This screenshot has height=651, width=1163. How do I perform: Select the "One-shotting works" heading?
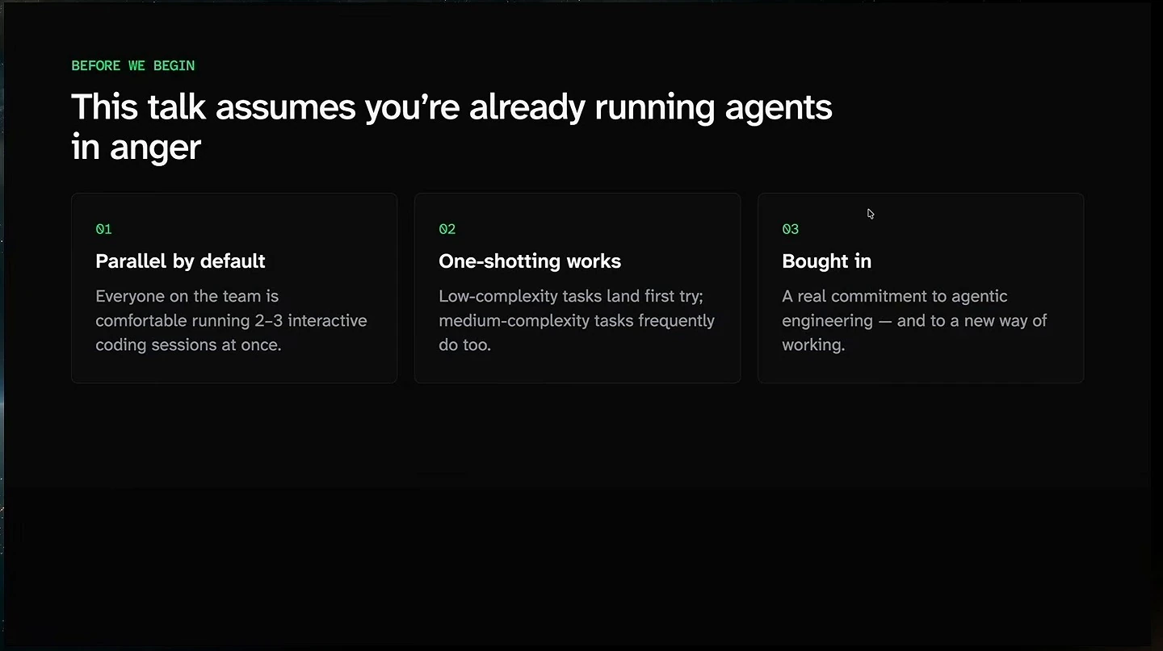[530, 261]
